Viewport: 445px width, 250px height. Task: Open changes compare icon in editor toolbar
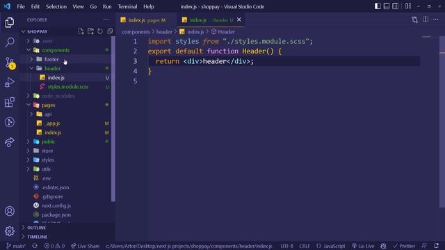(414, 19)
